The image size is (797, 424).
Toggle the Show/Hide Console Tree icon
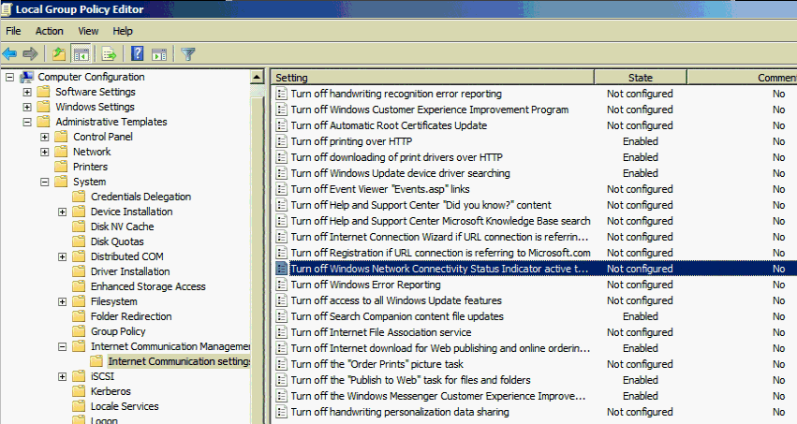click(x=81, y=53)
